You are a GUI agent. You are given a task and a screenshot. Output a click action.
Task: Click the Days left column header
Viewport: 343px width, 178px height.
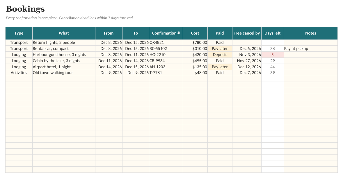[273, 33]
